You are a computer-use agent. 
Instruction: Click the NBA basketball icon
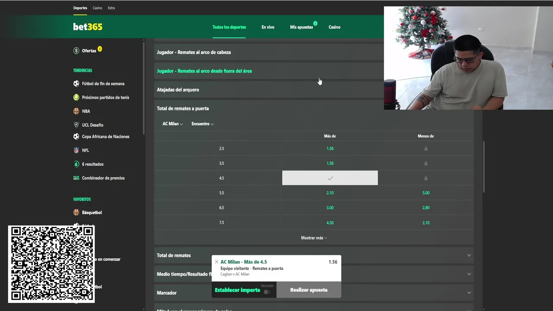click(x=76, y=111)
